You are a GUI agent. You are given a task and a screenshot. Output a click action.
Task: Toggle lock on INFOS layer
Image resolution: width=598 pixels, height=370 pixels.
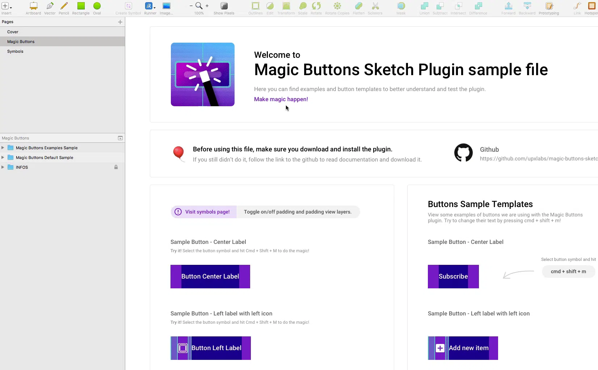pyautogui.click(x=116, y=167)
